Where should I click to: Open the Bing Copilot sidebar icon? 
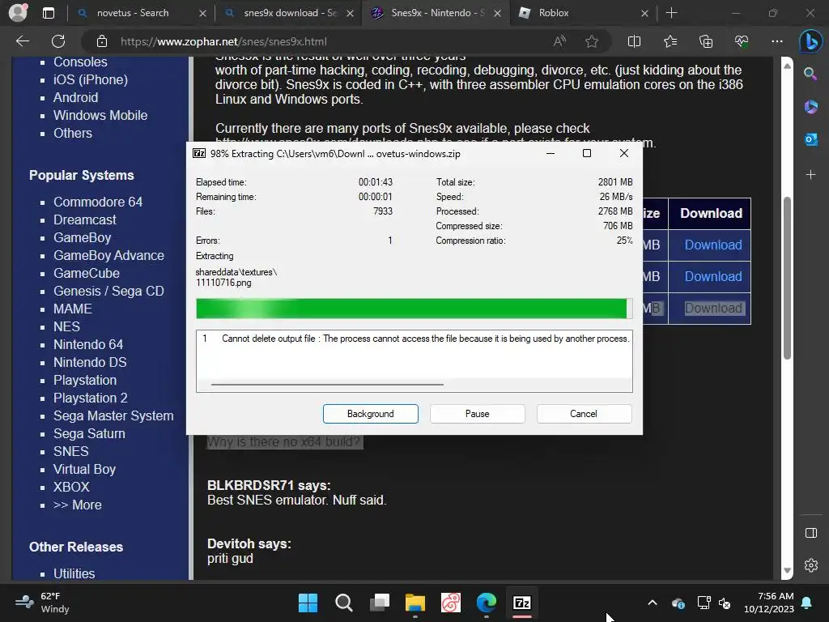[x=810, y=41]
